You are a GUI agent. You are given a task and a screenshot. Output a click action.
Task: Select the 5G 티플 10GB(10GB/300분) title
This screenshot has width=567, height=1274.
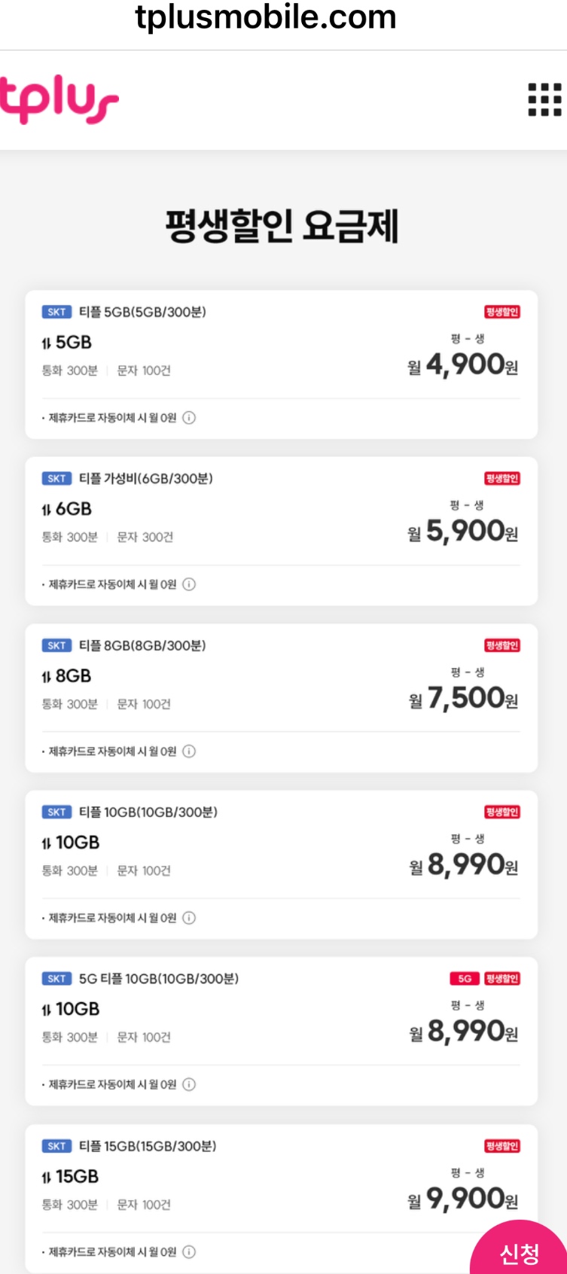158,979
